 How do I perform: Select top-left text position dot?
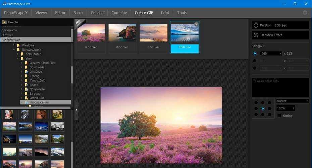pyautogui.click(x=256, y=103)
